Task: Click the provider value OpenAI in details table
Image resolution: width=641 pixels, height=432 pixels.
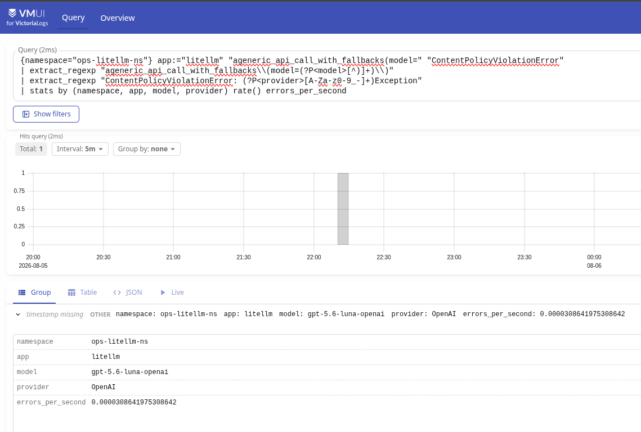Action: click(x=104, y=386)
